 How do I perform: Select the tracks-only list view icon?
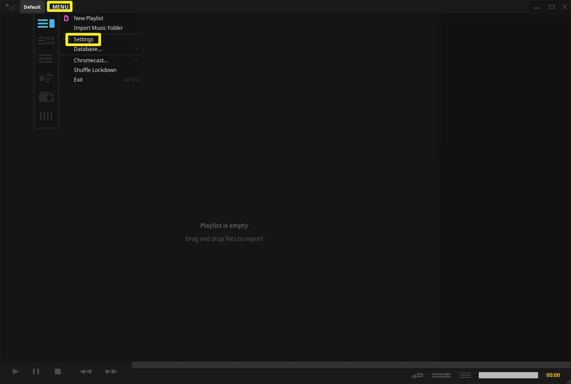click(46, 58)
